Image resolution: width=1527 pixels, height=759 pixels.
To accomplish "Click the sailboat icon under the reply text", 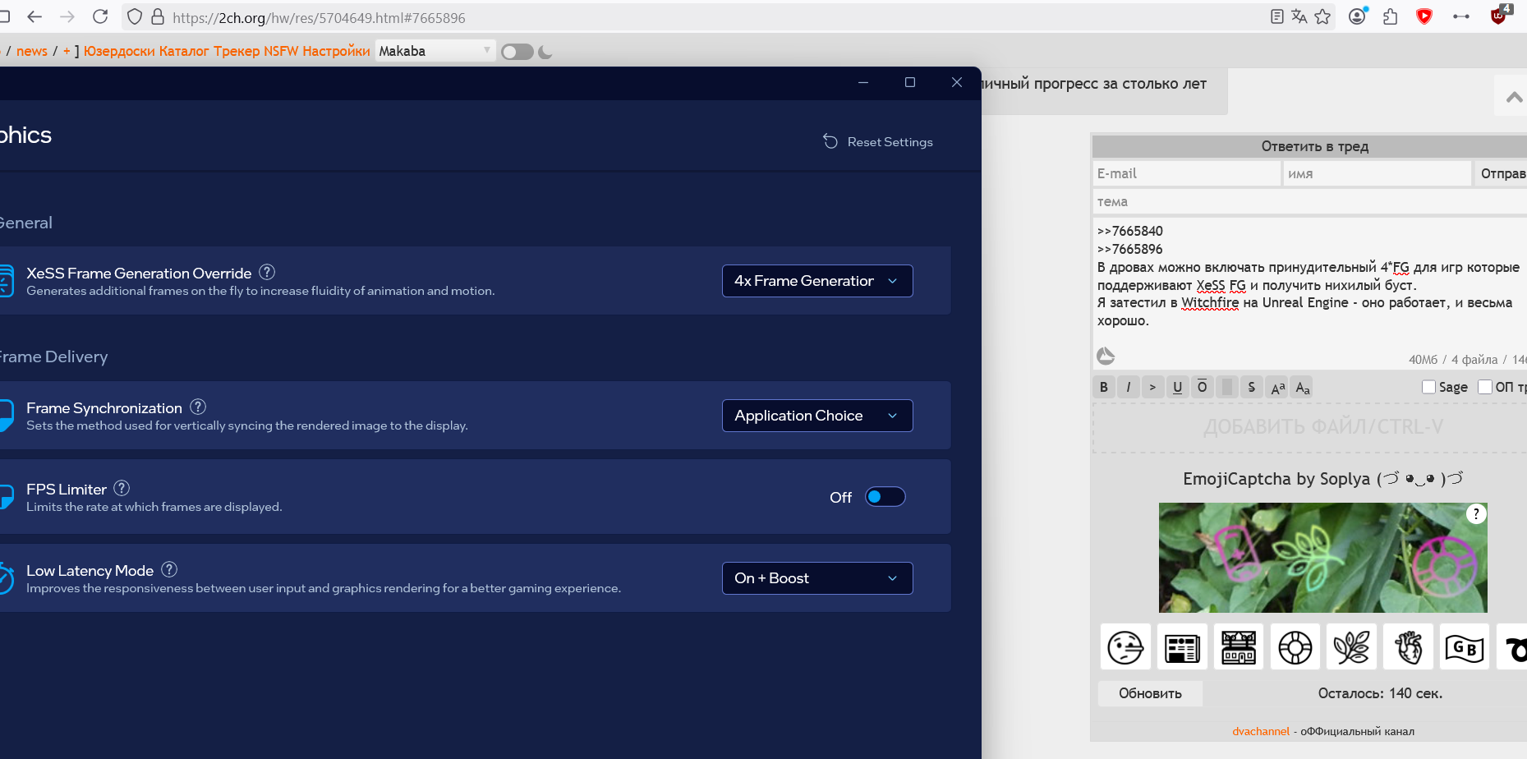I will 1106,356.
